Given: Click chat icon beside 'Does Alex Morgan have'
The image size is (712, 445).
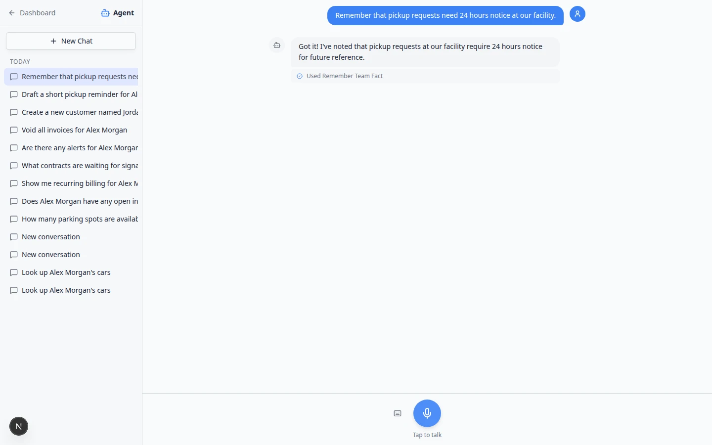Looking at the screenshot, I should click(14, 201).
